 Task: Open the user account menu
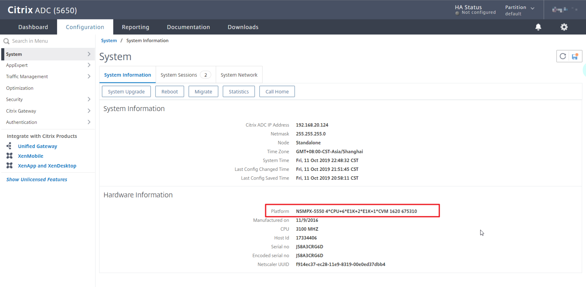click(565, 10)
